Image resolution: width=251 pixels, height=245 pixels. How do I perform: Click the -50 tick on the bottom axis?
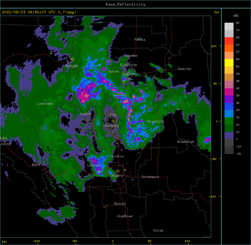coord(74,241)
